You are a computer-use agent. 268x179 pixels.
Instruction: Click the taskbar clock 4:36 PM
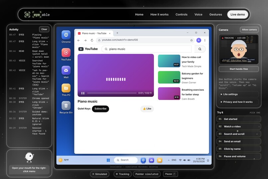pyautogui.click(x=199, y=160)
